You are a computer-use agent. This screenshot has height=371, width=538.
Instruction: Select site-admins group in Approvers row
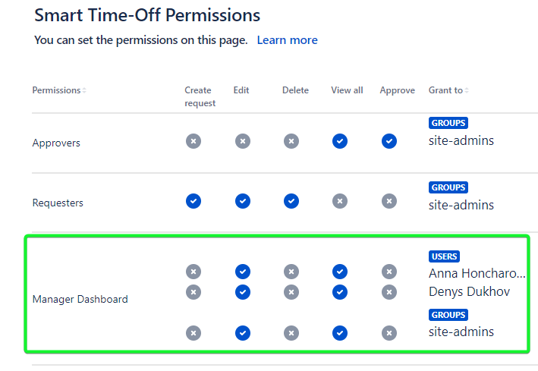click(x=461, y=140)
